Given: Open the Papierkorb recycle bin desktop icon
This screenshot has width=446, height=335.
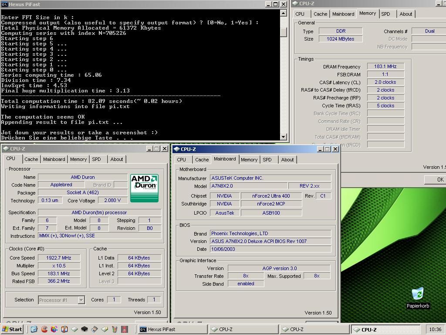Looking at the screenshot, I should tap(418, 297).
